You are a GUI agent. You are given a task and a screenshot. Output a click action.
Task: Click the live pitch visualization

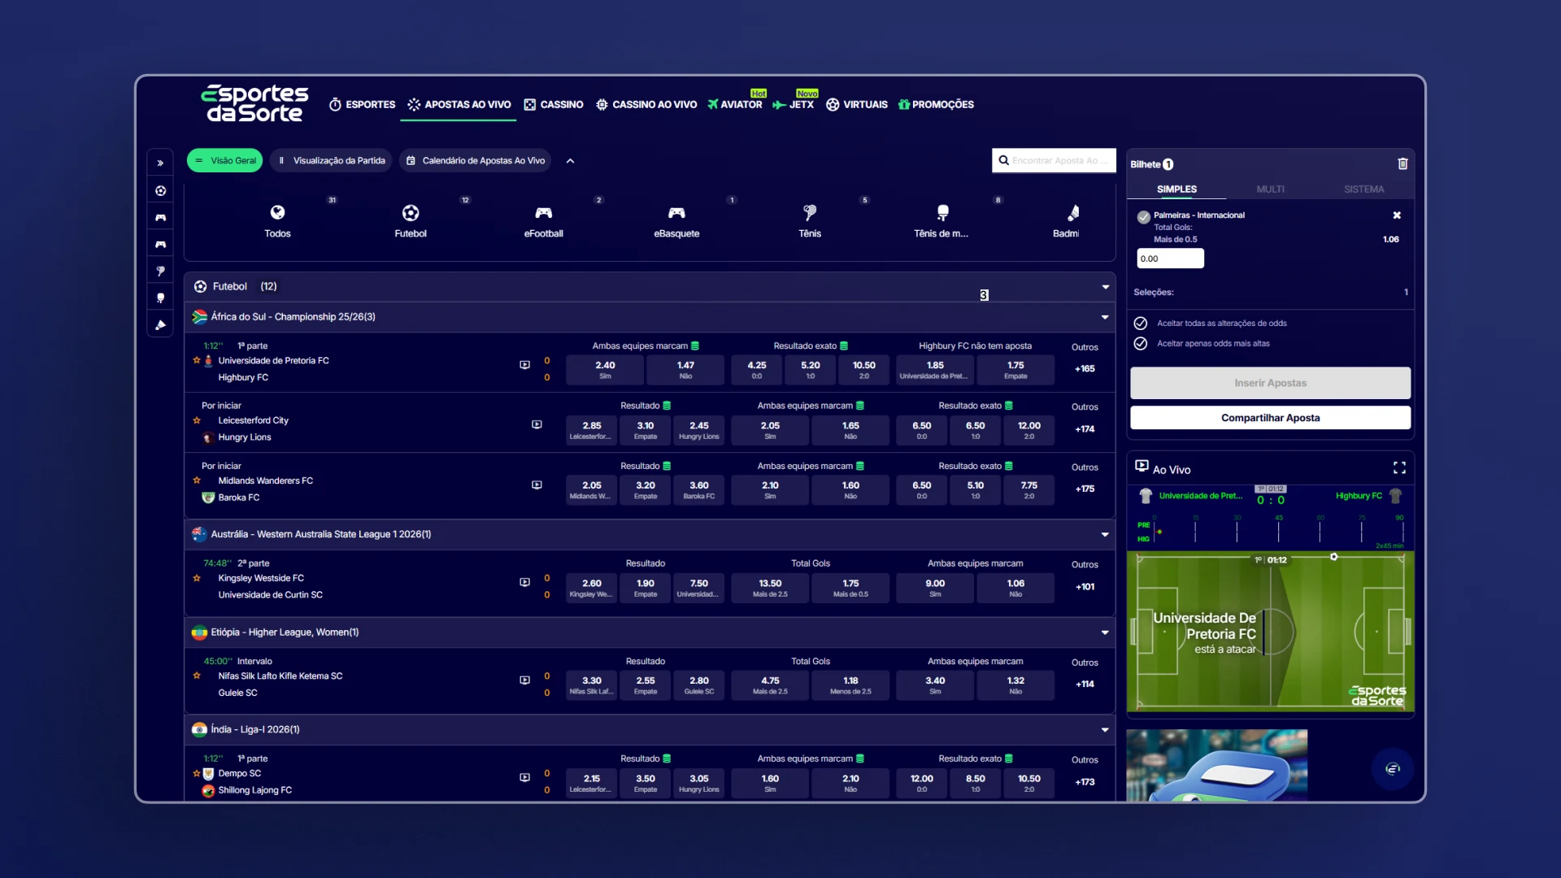coord(1270,632)
